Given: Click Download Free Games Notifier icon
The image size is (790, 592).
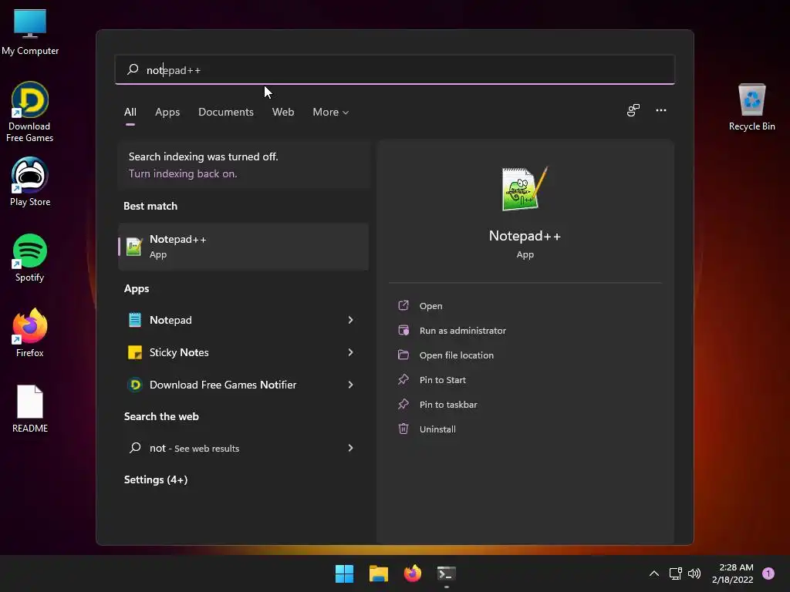Looking at the screenshot, I should 134,385.
